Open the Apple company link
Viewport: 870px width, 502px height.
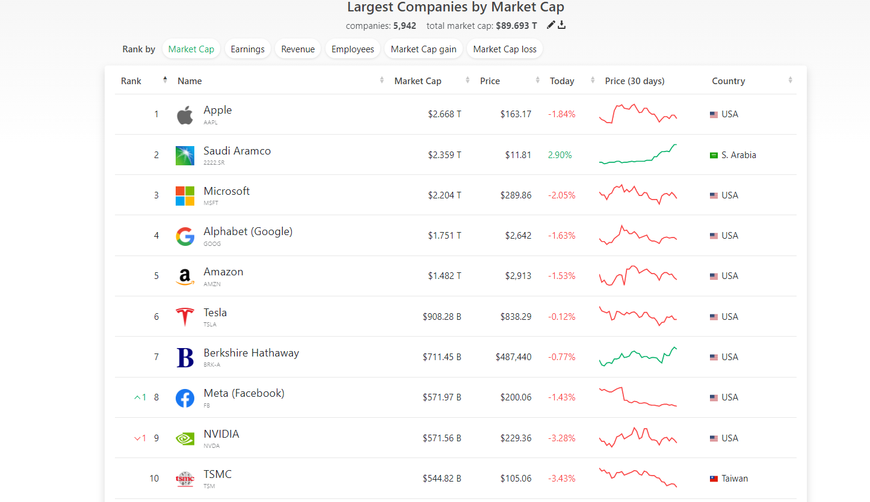(218, 110)
